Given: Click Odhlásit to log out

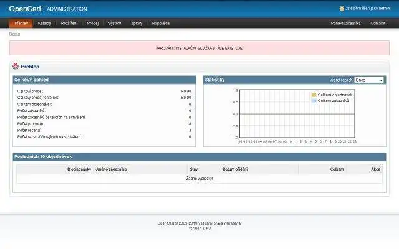Looking at the screenshot, I should [x=378, y=23].
